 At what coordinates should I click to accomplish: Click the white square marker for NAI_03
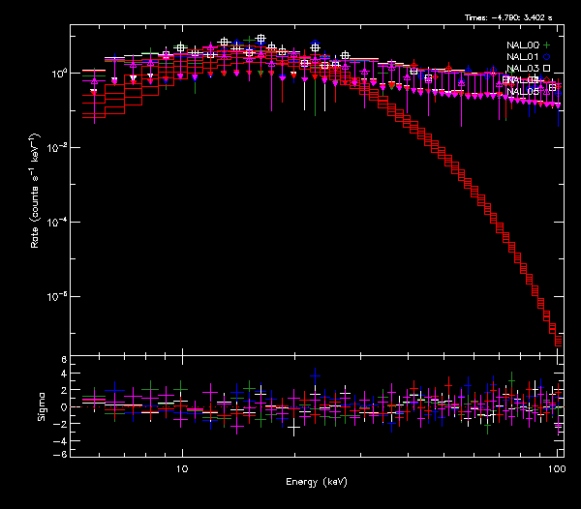[546, 69]
